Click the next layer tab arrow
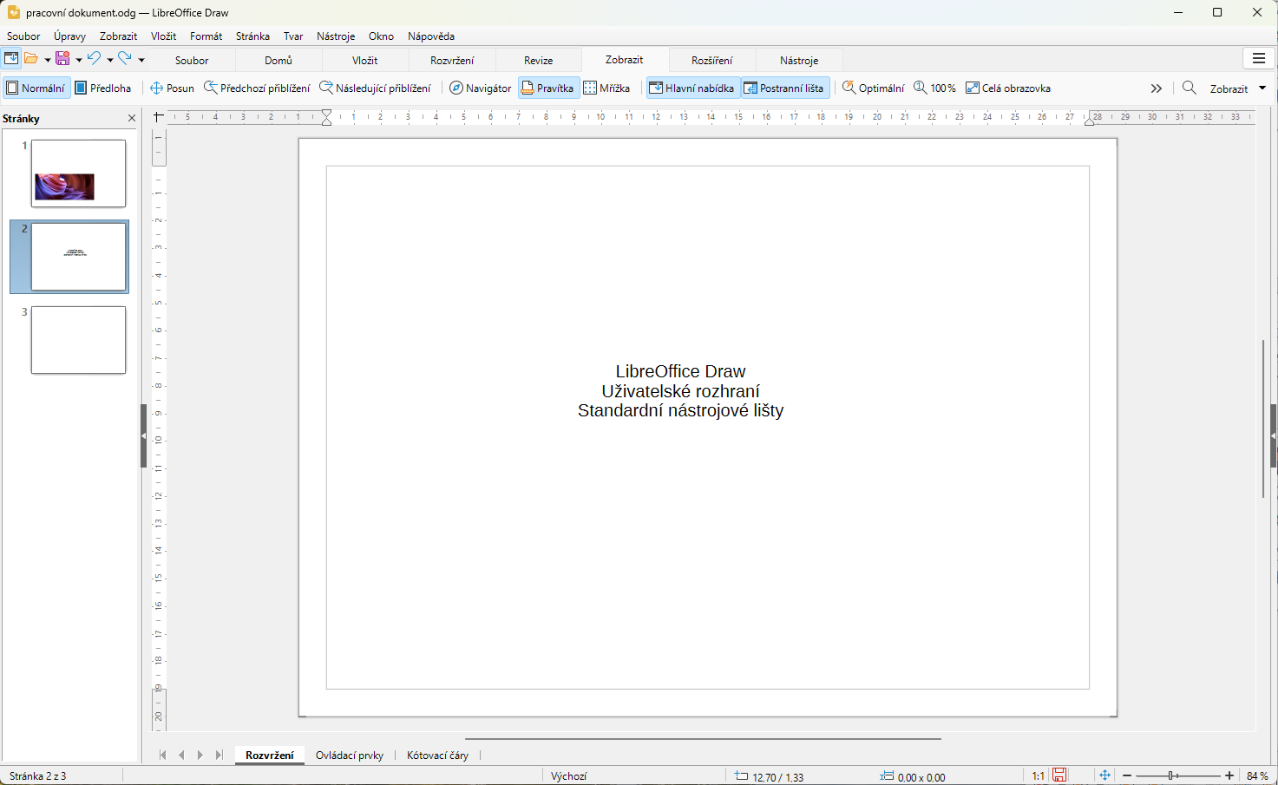 (200, 755)
